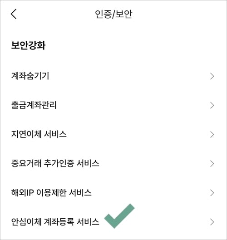Select 안심이체 계좌등록 서비스 option
Screen dimensions: 227x240
[x=113, y=222]
